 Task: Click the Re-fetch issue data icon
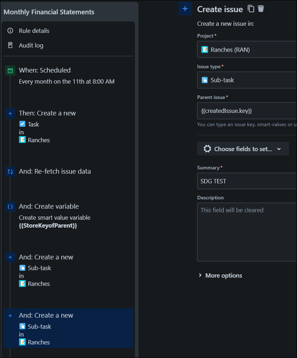tap(9, 171)
